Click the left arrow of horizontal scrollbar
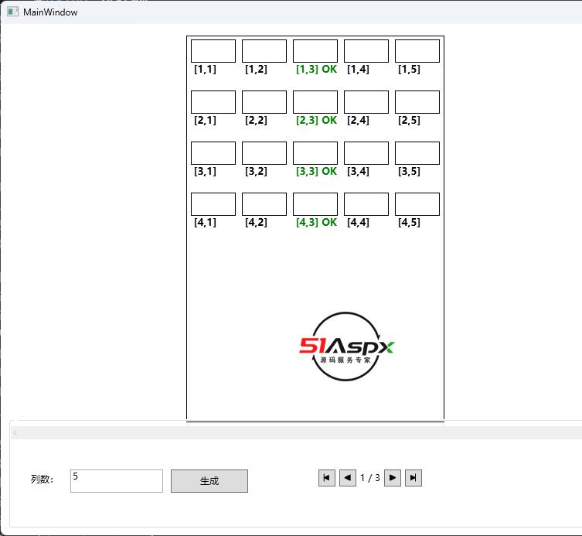The height and width of the screenshot is (536, 582). 15,433
